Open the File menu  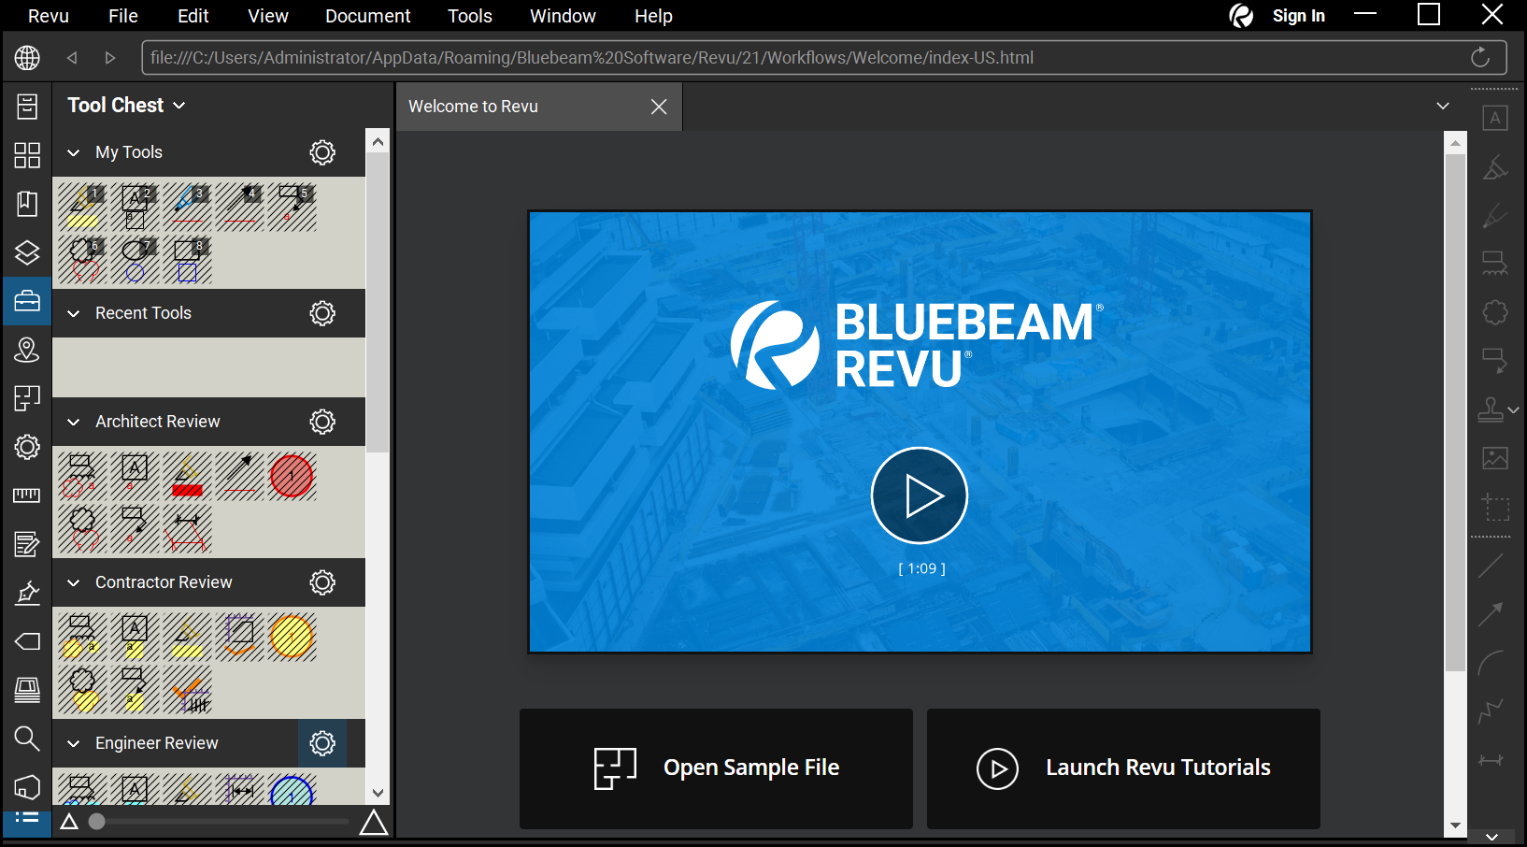pos(123,16)
